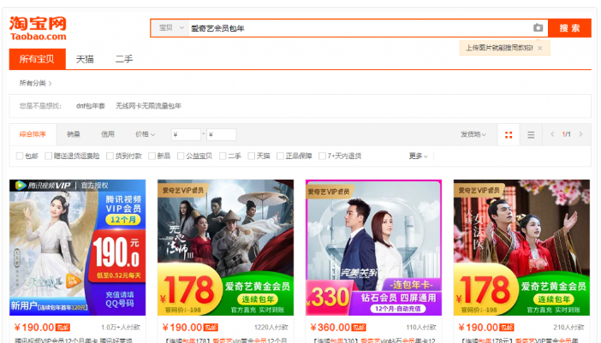The image size is (601, 343).
Task: Open the 无心法师 178 product image
Action: click(225, 248)
